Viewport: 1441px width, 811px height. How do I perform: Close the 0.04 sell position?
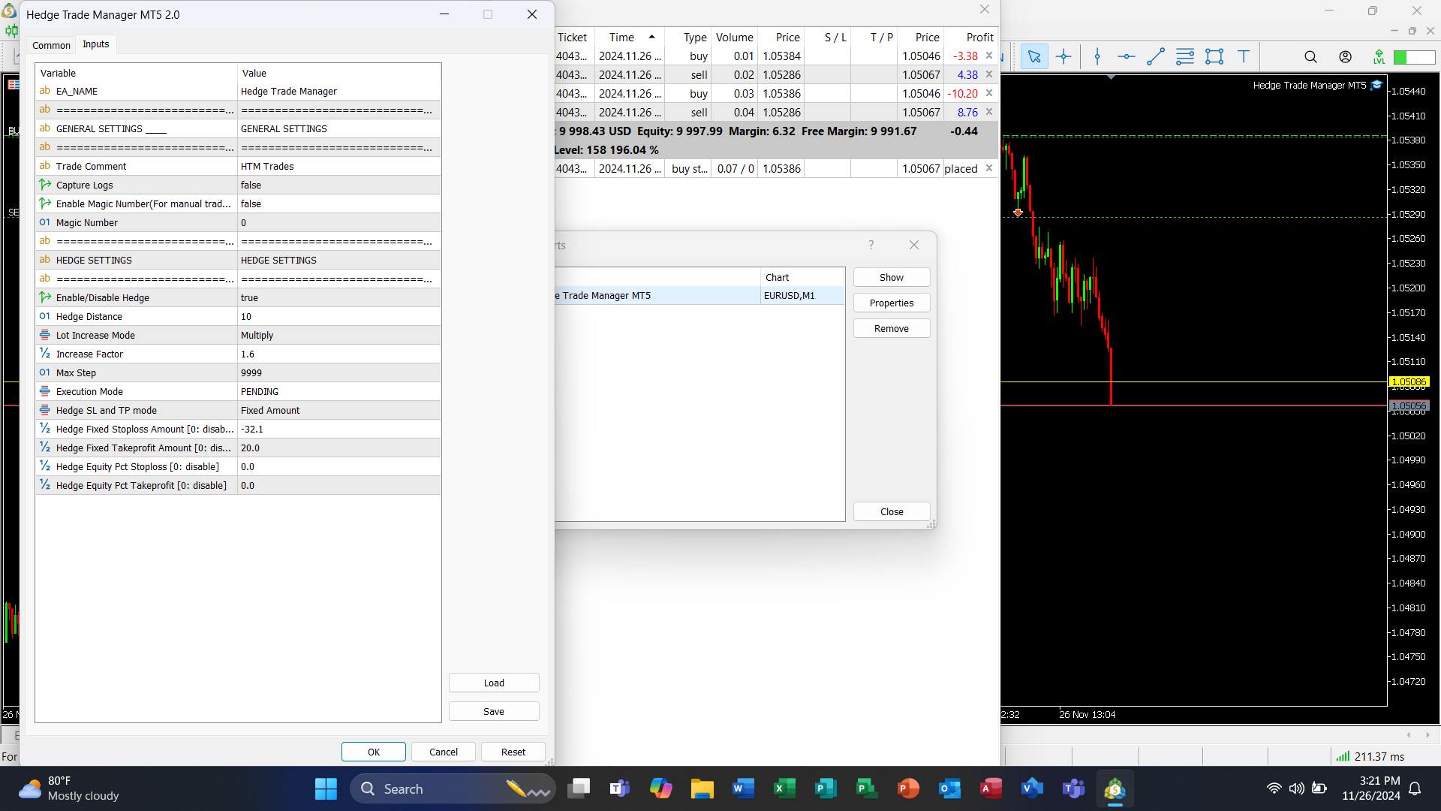click(989, 112)
